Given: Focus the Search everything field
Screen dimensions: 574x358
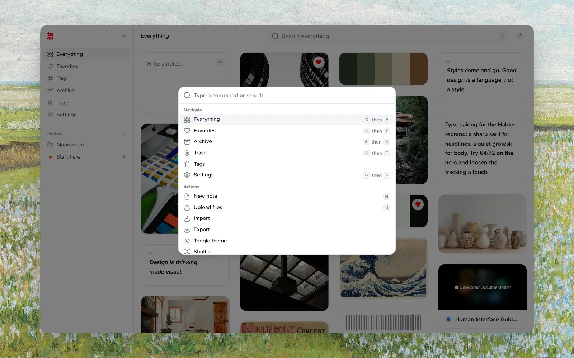Looking at the screenshot, I should tap(389, 36).
